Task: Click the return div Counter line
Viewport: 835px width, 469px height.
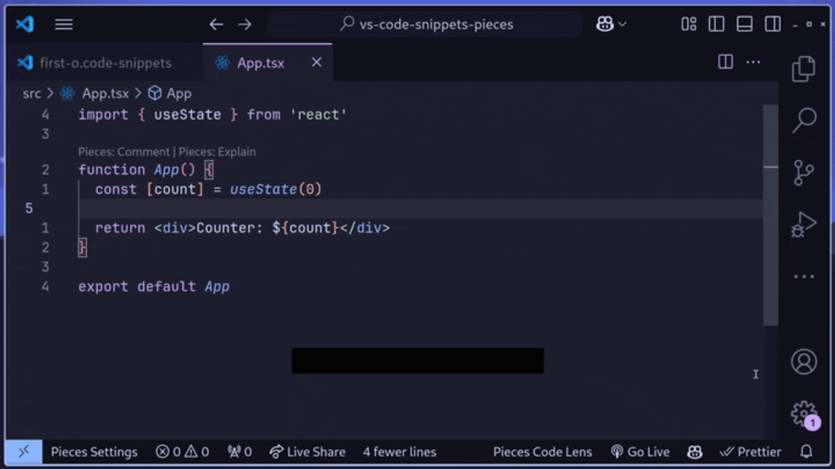Action: [242, 228]
